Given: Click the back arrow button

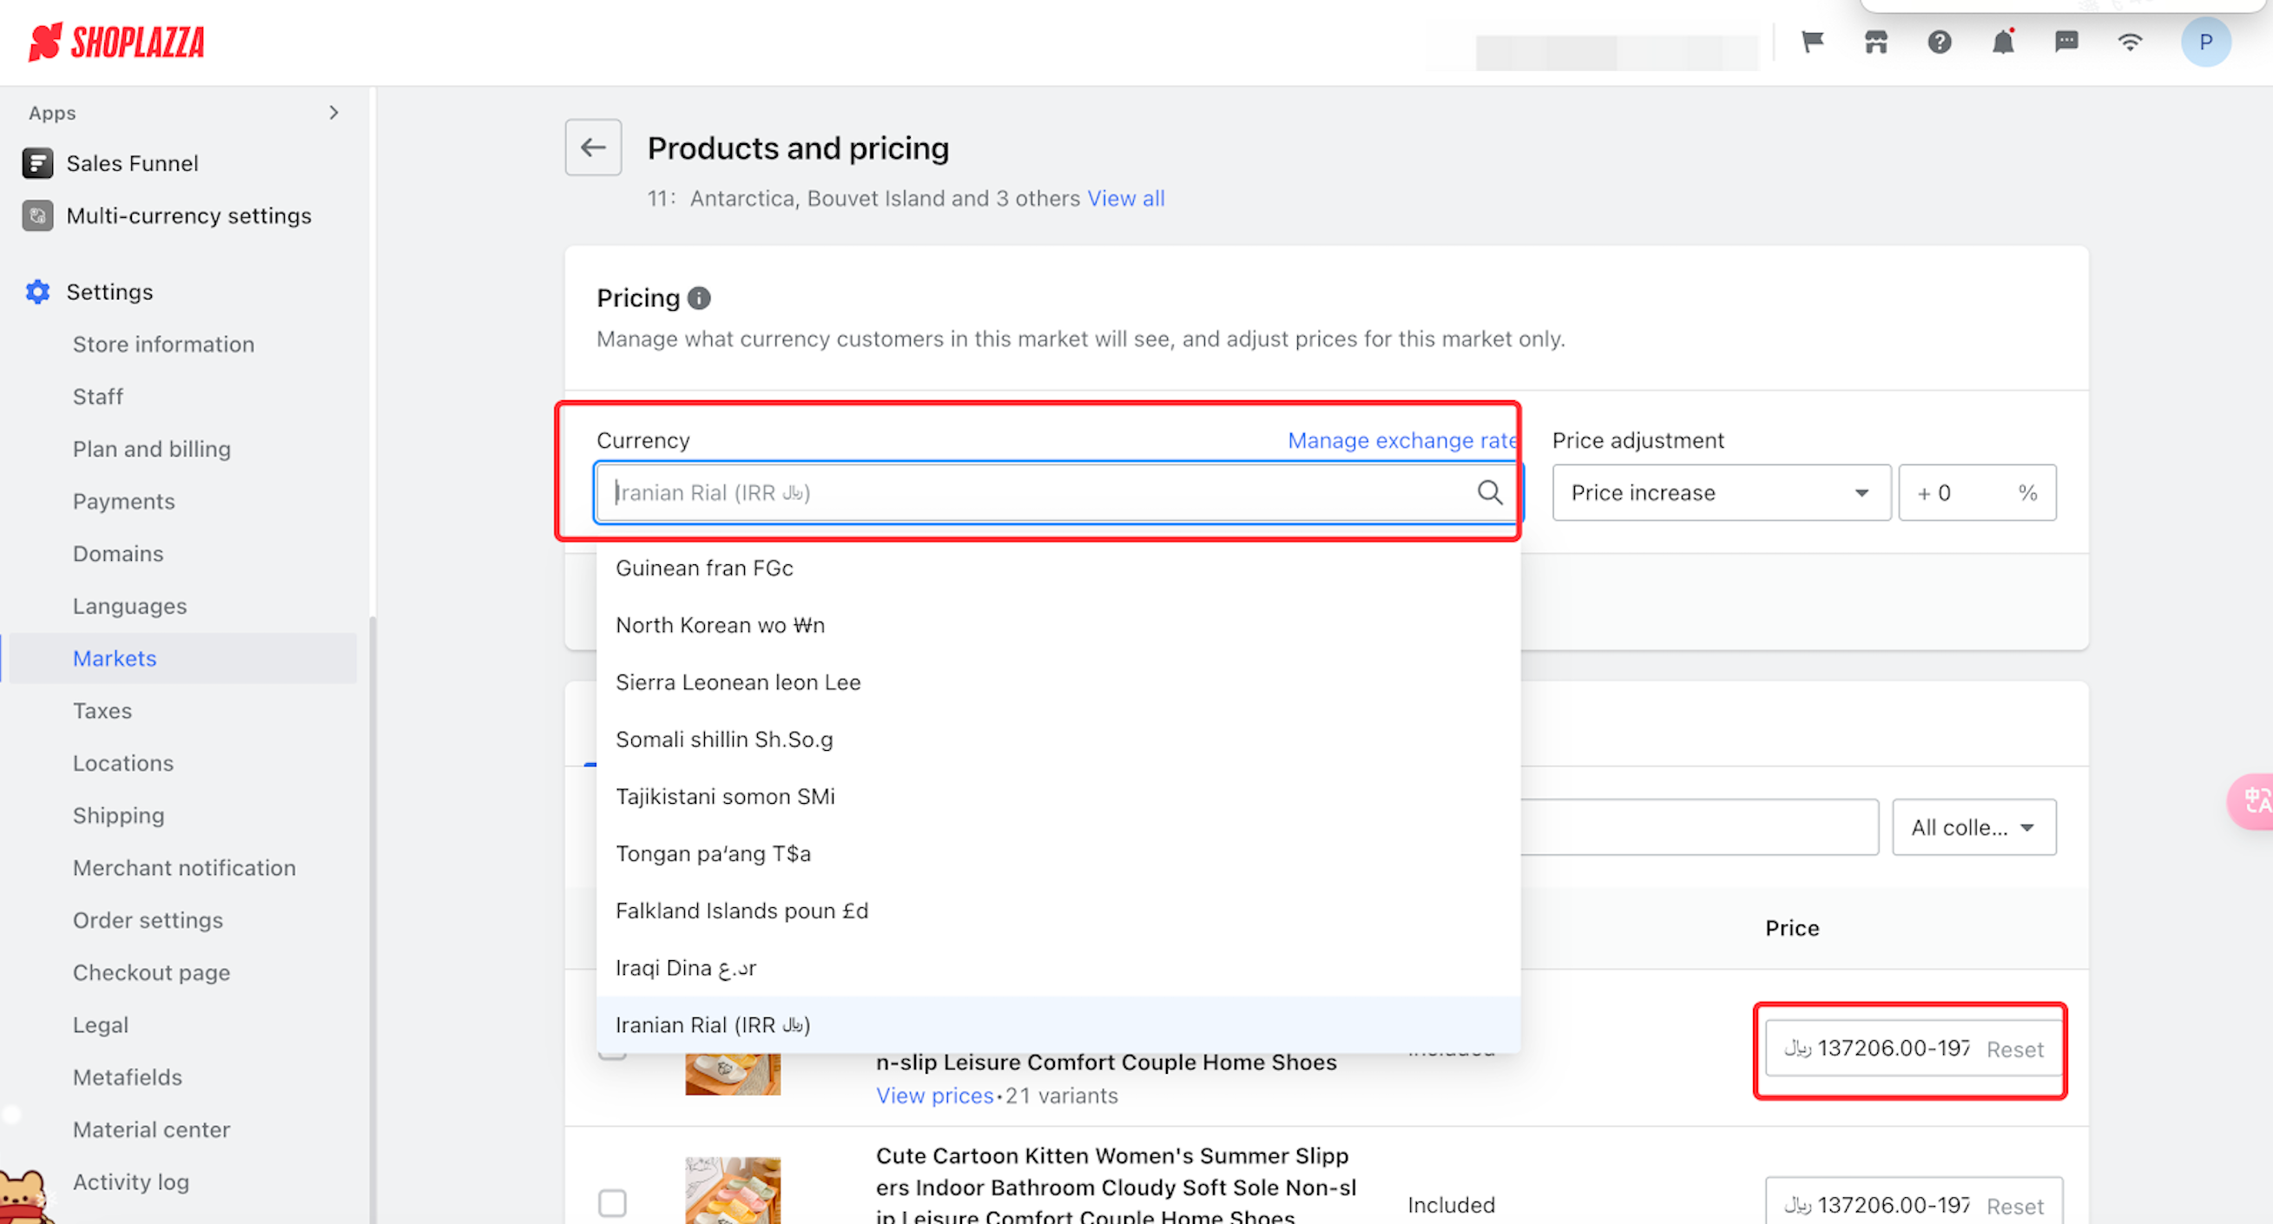Looking at the screenshot, I should point(593,148).
